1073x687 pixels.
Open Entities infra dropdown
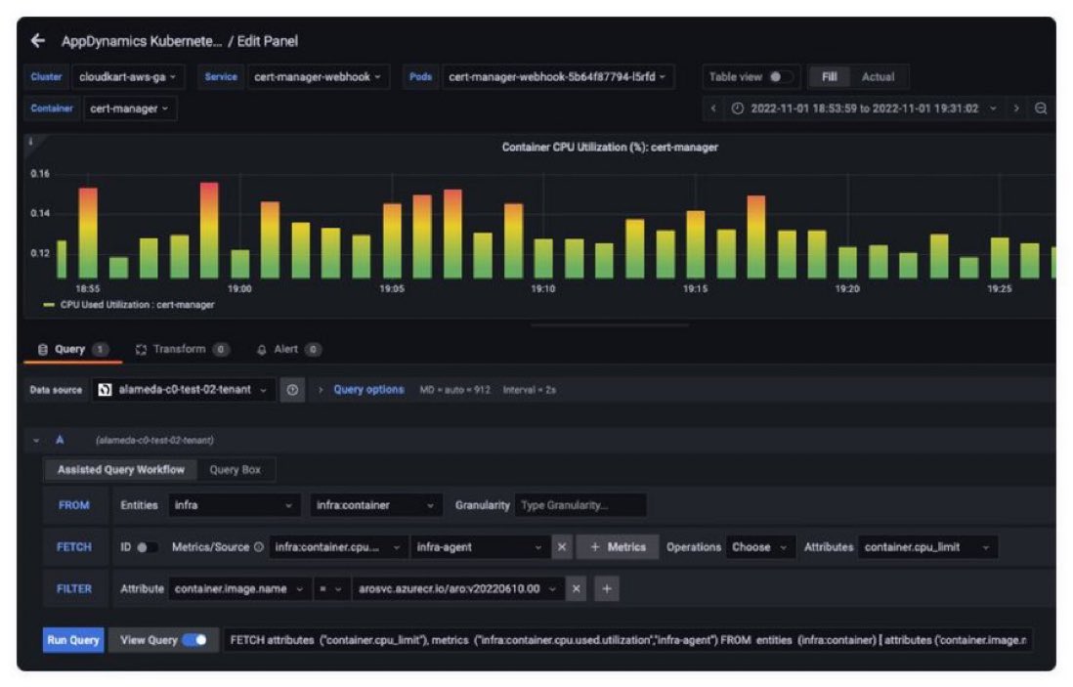point(234,505)
